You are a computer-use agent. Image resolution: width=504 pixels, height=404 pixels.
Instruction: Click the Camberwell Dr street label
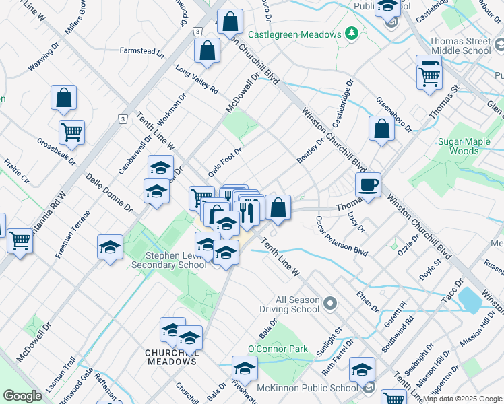(135, 155)
